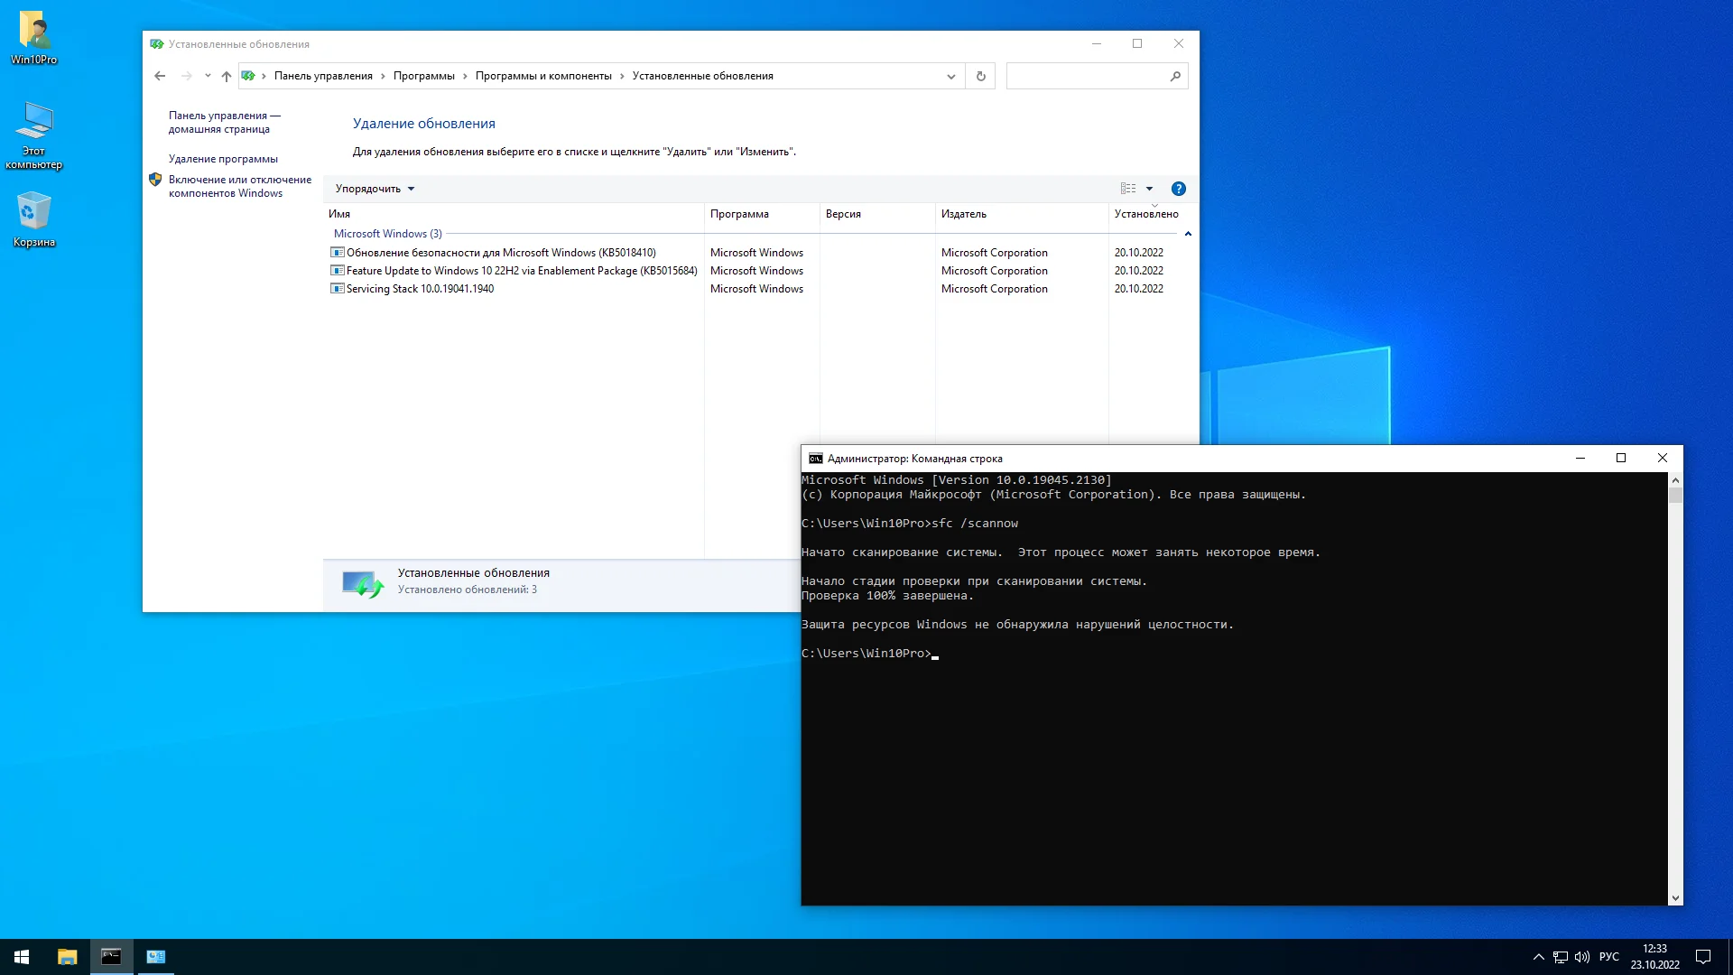Sort by the Publisher column header
The image size is (1733, 975).
(964, 214)
